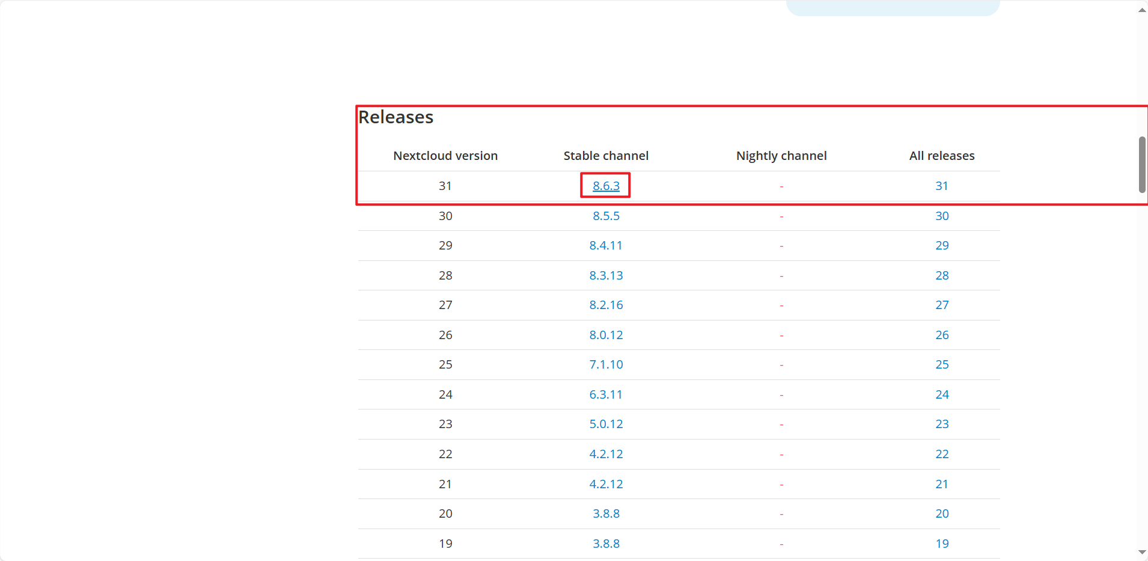Click the page scrollbar thumb
Screen dimensions: 1148x561
click(1142, 165)
